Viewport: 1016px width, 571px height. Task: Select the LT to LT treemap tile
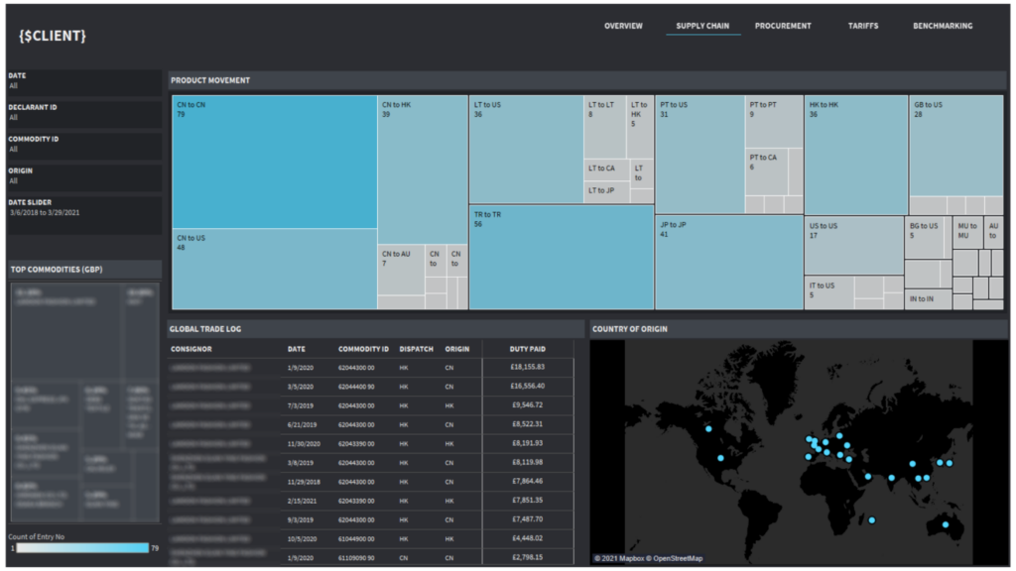pyautogui.click(x=604, y=127)
